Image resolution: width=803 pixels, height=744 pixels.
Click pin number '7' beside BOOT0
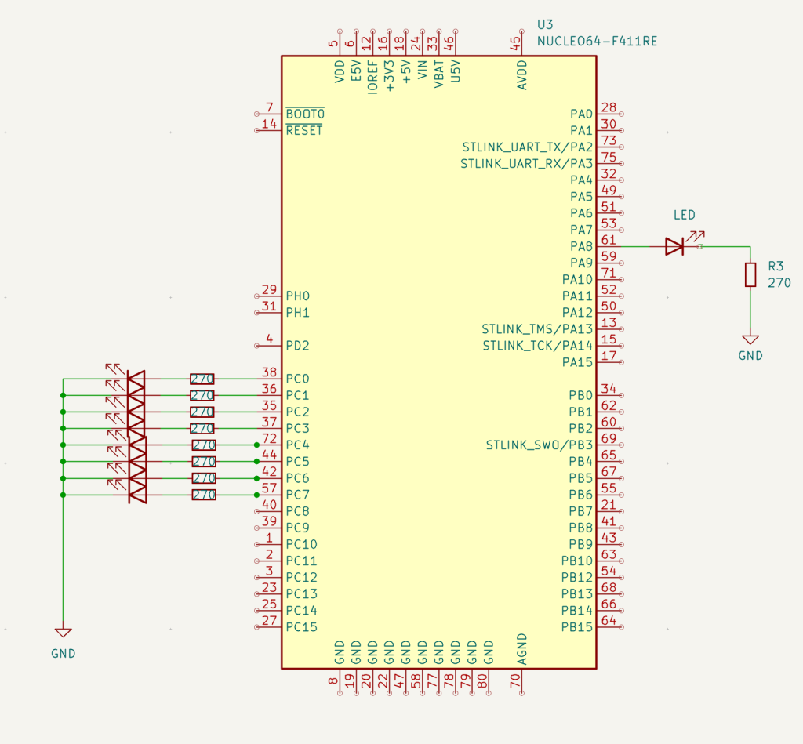coord(270,107)
